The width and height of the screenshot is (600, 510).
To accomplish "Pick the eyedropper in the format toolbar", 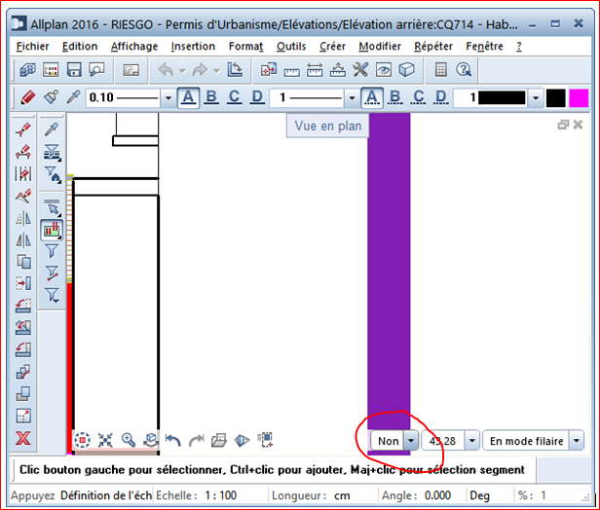I will click(73, 97).
